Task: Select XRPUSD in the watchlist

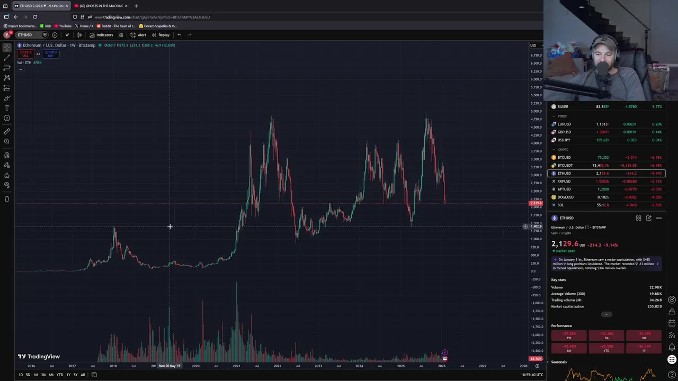Action: [605, 182]
